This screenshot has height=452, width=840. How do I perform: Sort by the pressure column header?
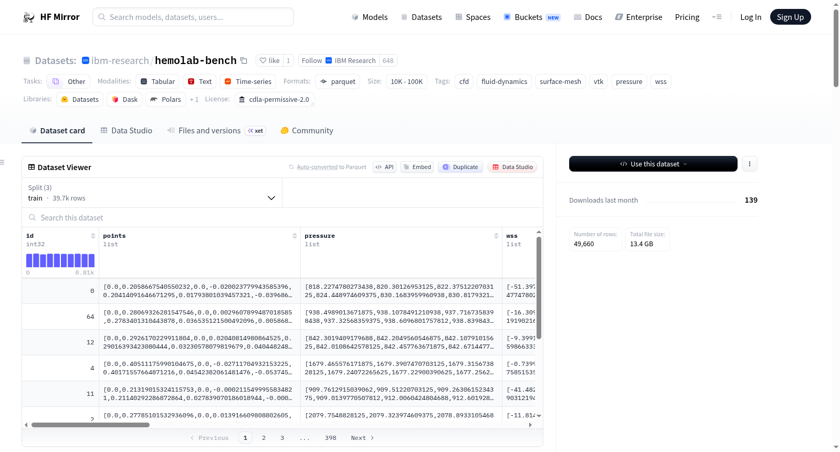[x=496, y=236]
